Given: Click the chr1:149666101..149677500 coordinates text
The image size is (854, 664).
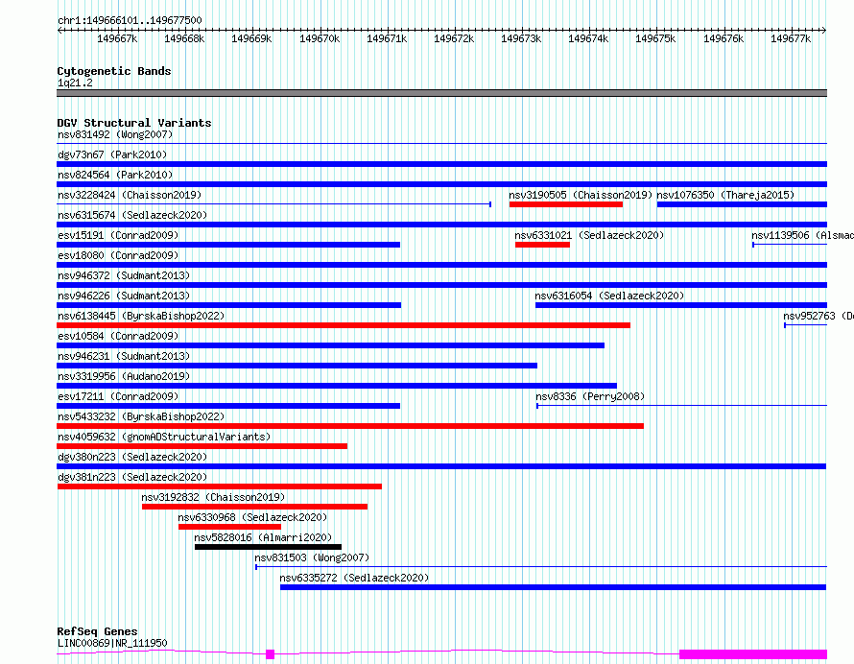Looking at the screenshot, I should pos(130,20).
